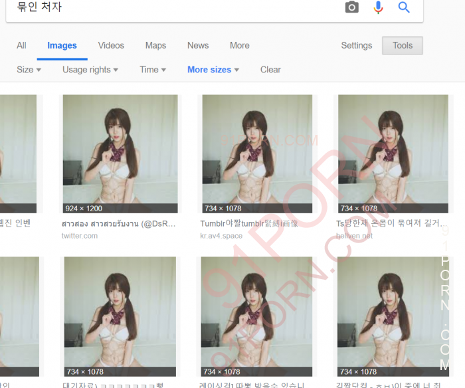Viewport: 465px width, 388px height.
Task: Switch to the All results tab
Action: (21, 46)
